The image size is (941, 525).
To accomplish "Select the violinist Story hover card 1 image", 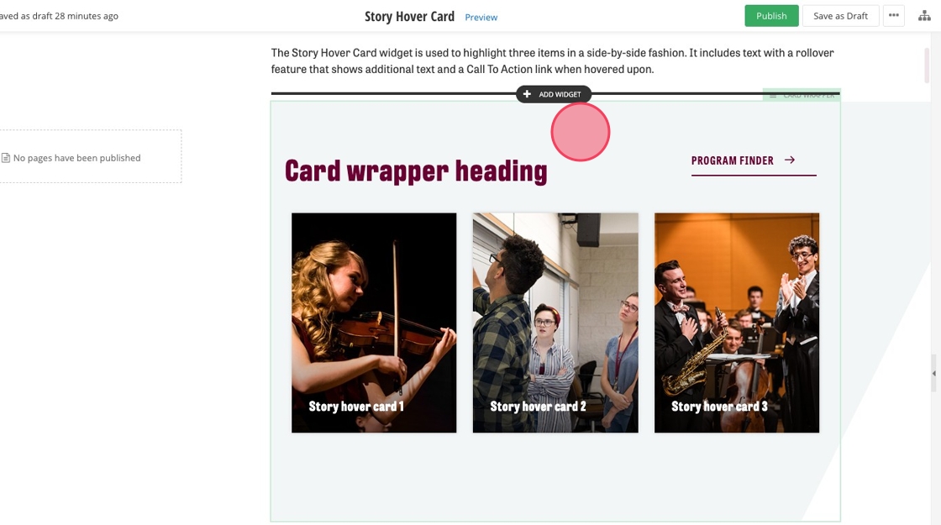I will pyautogui.click(x=374, y=323).
